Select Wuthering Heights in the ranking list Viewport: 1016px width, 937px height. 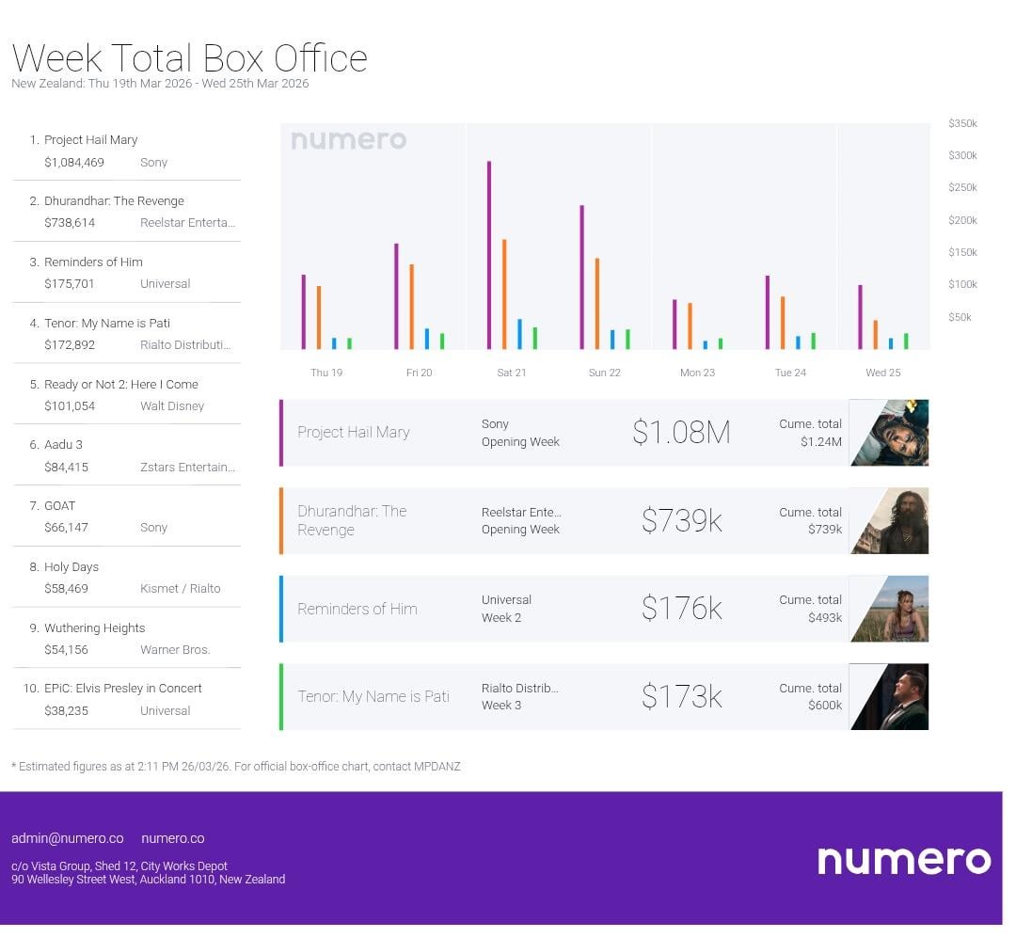point(94,627)
